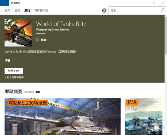Select the 游戏 tab
This screenshot has width=167, height=135.
(x=27, y=10)
